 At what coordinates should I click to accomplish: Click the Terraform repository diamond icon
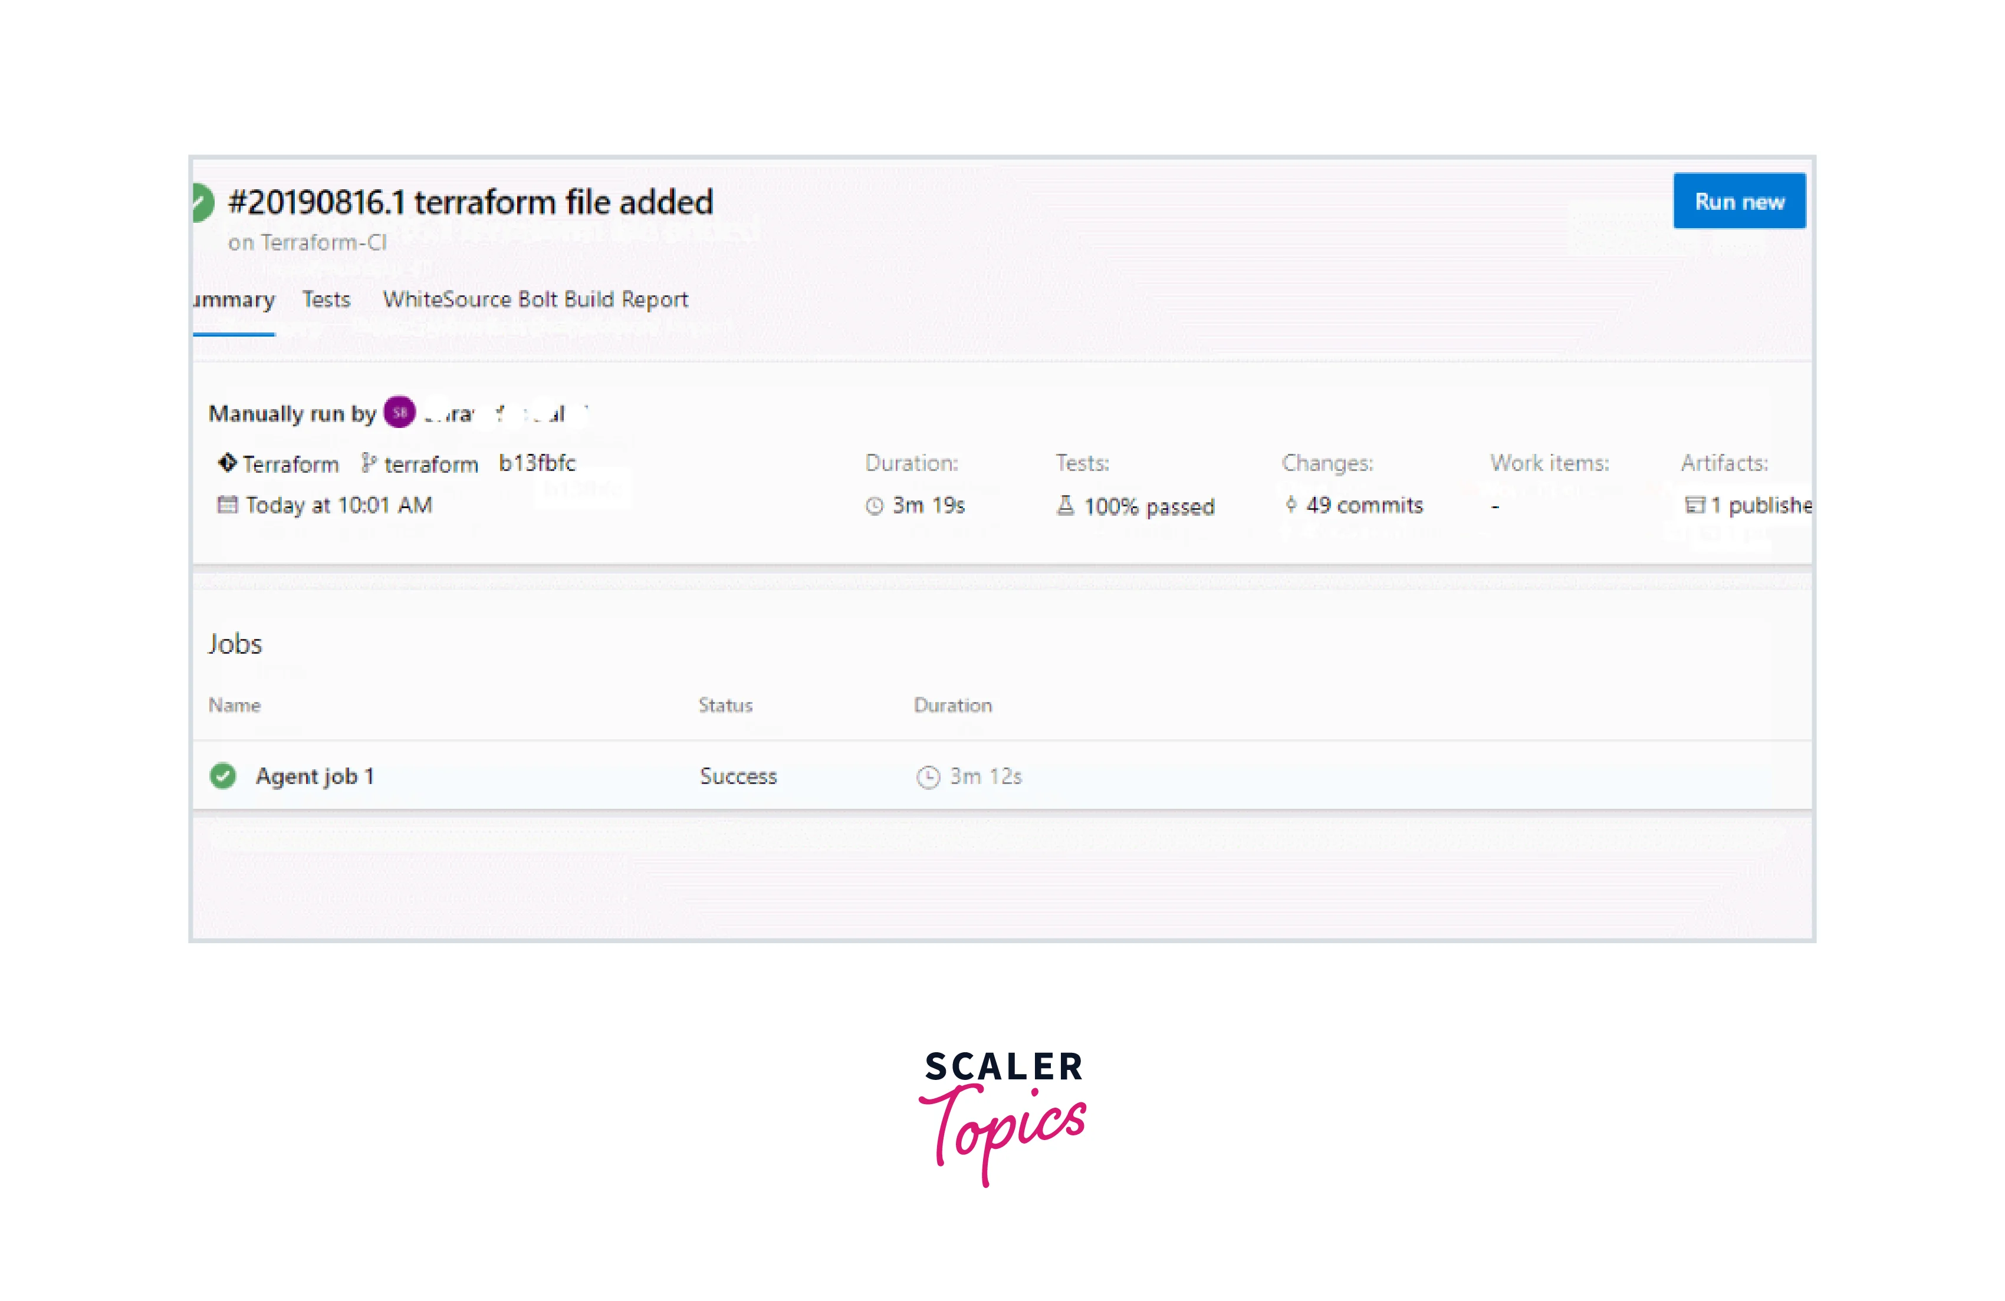point(226,462)
